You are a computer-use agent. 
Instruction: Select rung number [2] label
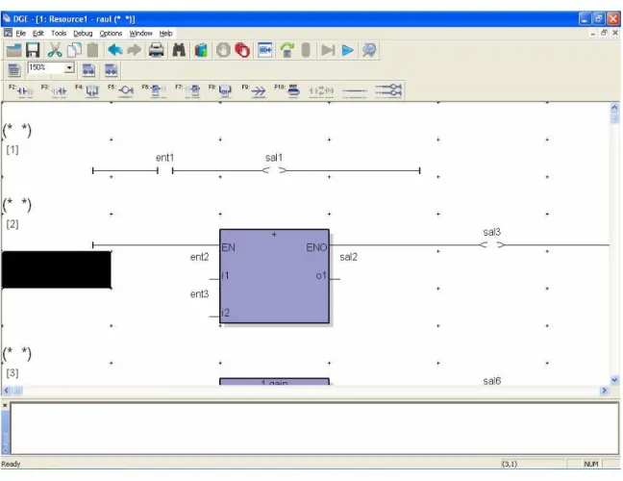click(12, 224)
